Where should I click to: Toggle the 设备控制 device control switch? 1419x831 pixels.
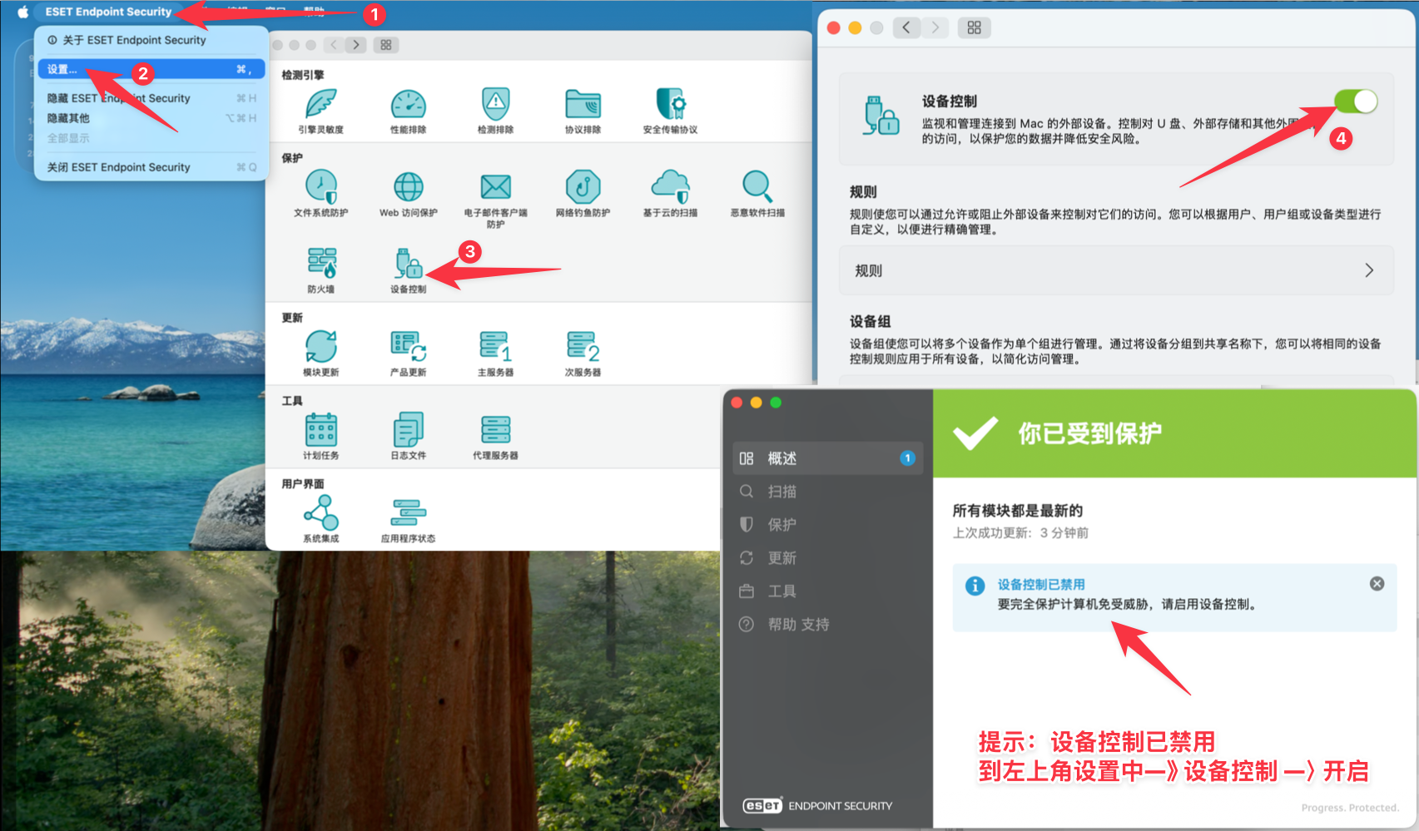click(x=1356, y=101)
